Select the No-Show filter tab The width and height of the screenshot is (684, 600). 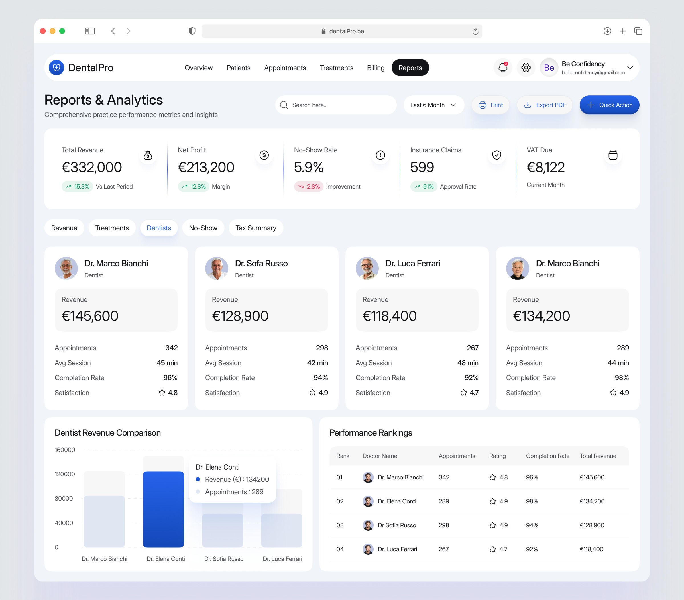click(x=203, y=228)
